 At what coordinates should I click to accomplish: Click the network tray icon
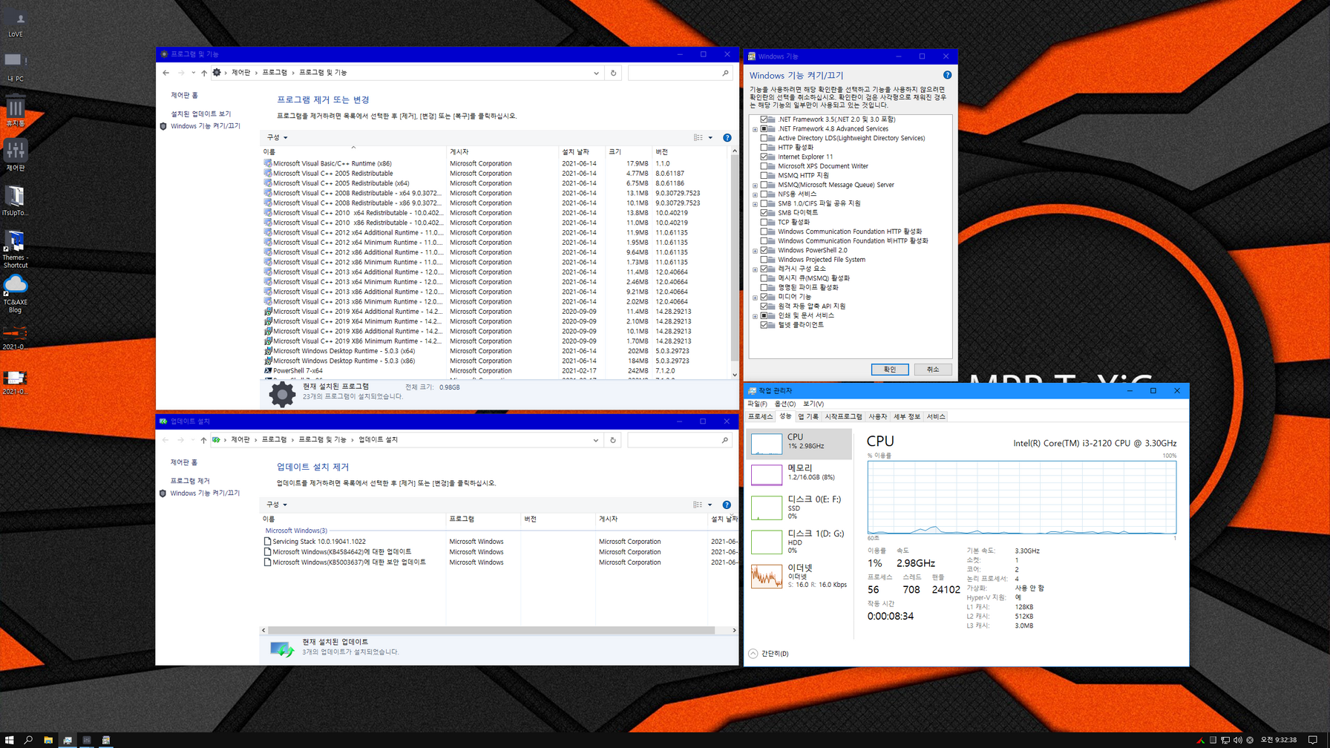(1225, 740)
